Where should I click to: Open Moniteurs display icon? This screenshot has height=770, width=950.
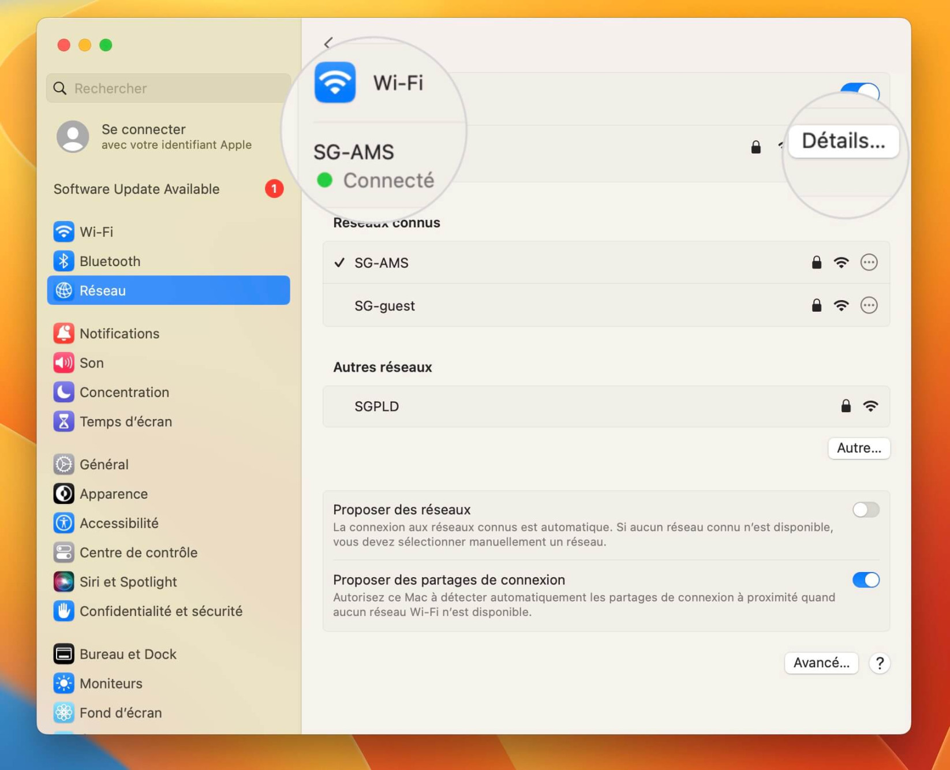(64, 683)
